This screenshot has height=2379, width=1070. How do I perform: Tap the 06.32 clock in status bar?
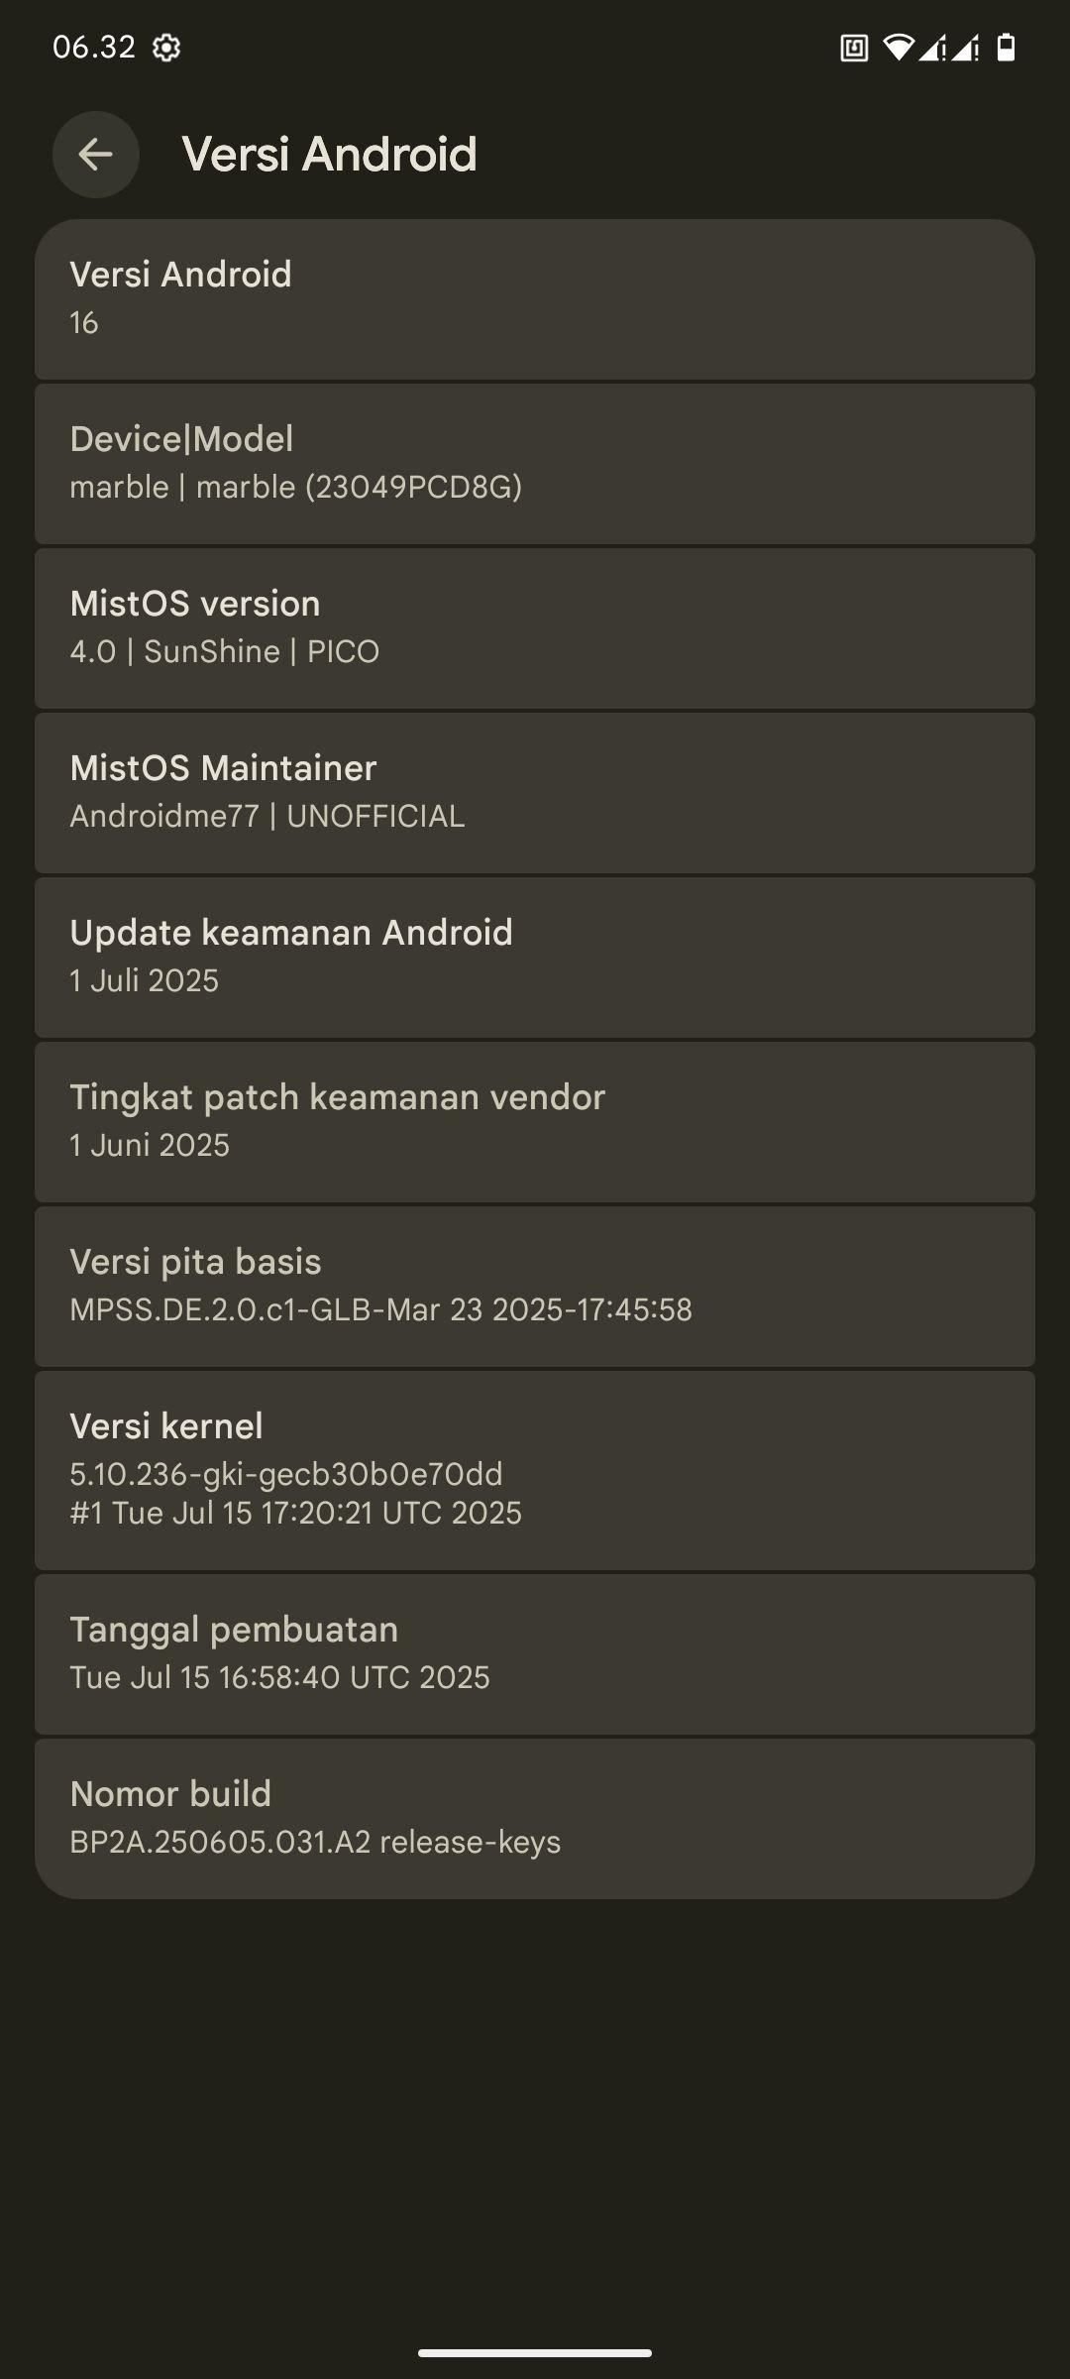(x=94, y=48)
